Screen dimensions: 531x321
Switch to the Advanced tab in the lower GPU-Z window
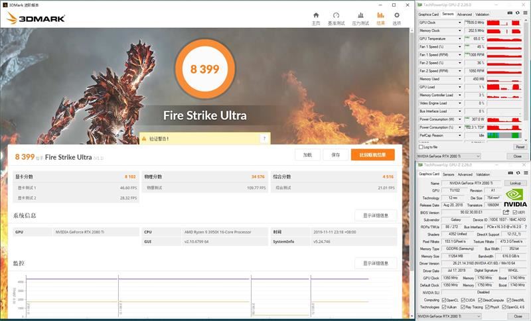coord(465,174)
